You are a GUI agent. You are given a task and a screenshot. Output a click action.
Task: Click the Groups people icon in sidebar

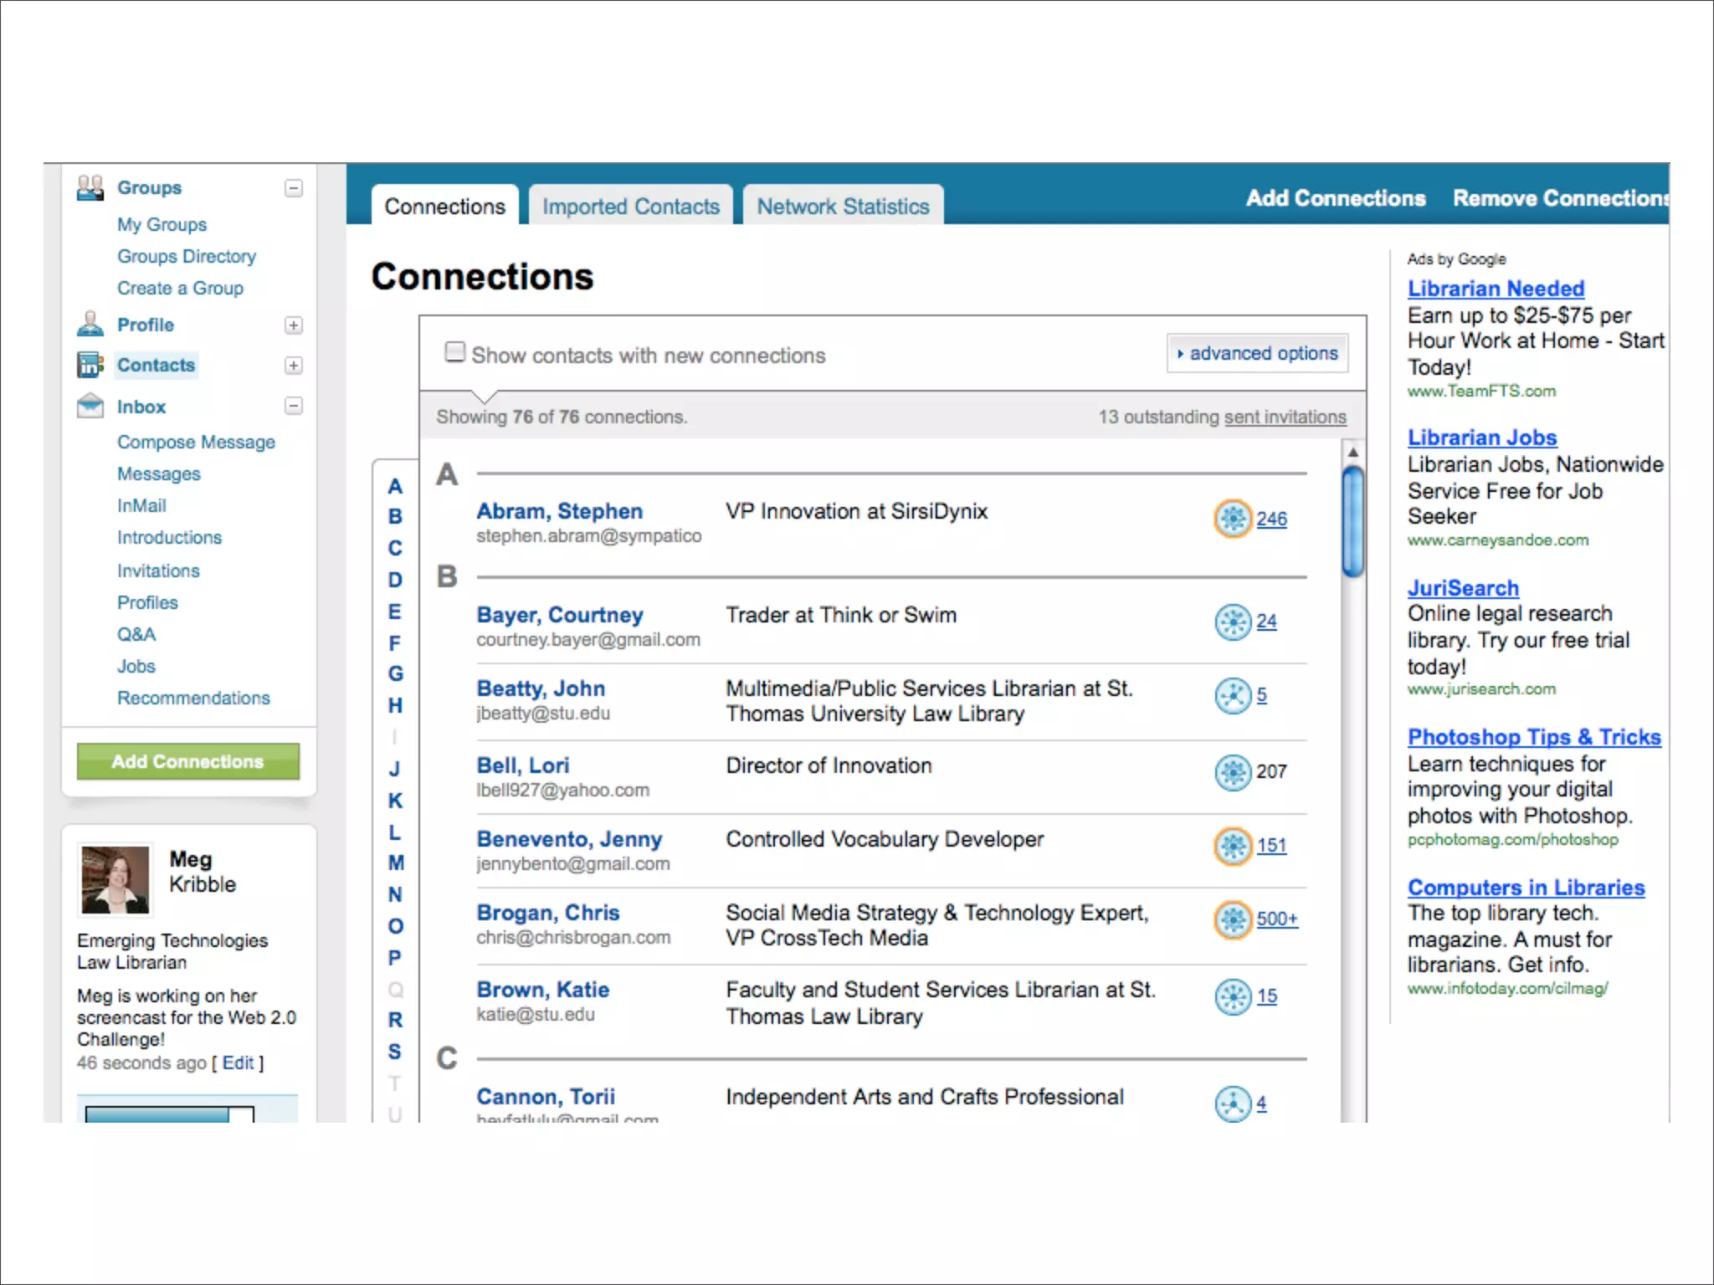click(x=90, y=188)
